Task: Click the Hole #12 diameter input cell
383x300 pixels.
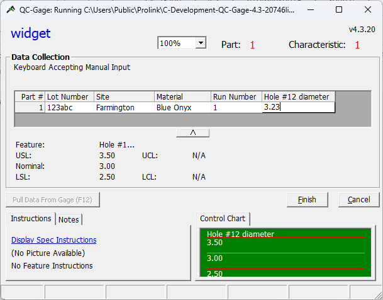Action: (x=299, y=107)
